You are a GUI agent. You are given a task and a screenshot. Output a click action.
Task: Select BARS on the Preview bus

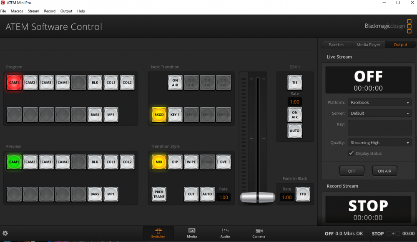[x=95, y=194]
